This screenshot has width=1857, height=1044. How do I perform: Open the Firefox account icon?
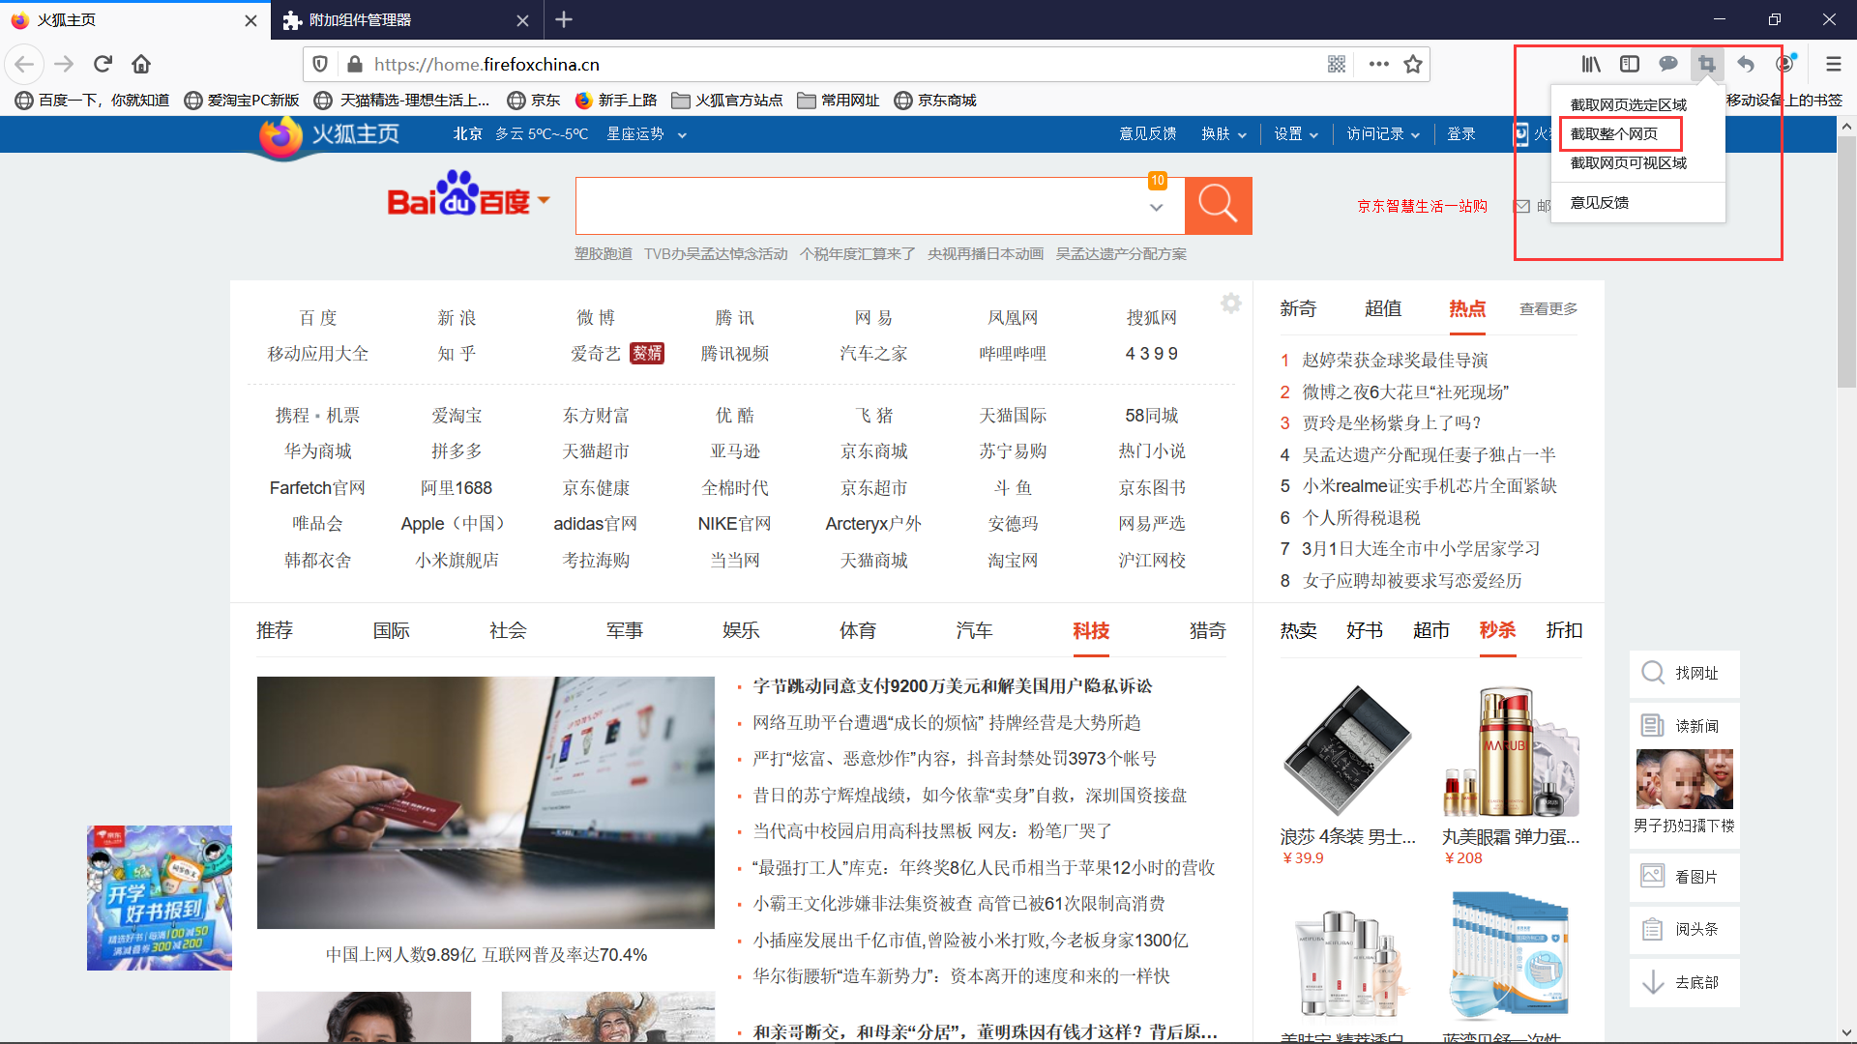pos(1785,63)
